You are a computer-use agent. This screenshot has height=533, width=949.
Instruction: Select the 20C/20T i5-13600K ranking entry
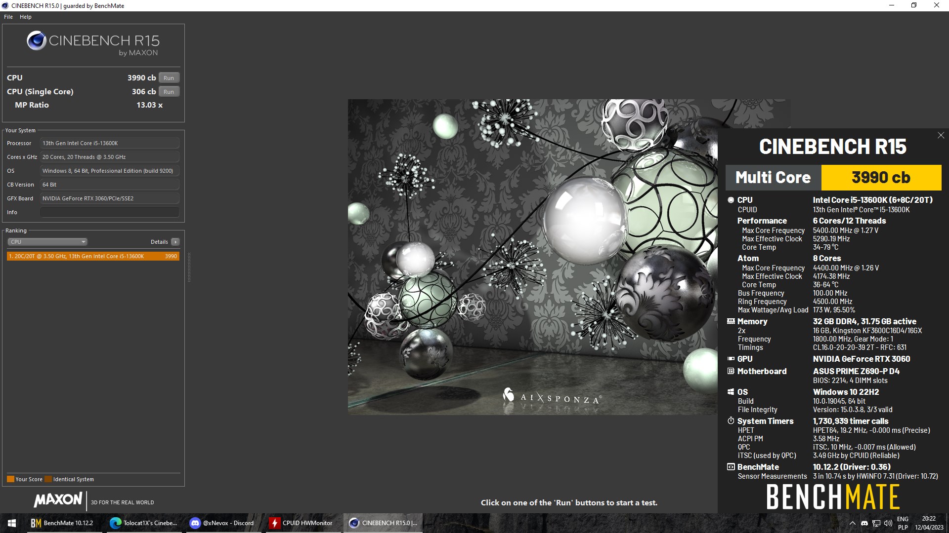(x=93, y=256)
